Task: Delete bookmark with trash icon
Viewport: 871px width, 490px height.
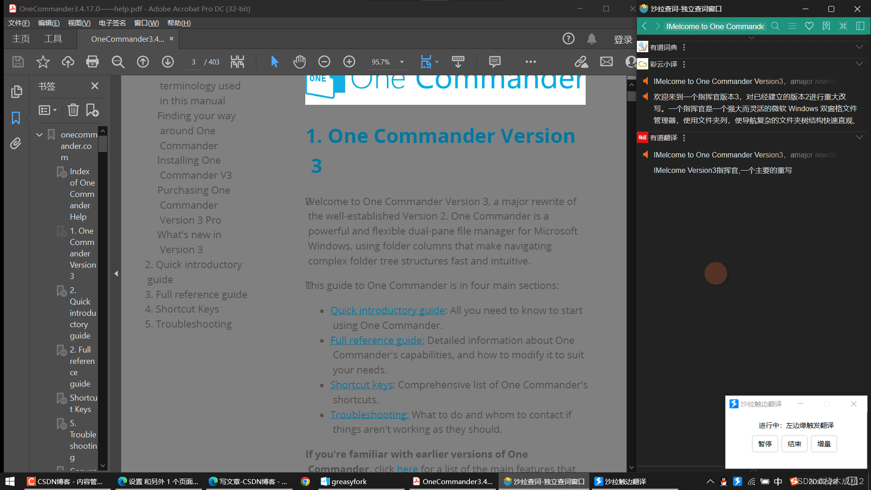Action: (x=73, y=110)
